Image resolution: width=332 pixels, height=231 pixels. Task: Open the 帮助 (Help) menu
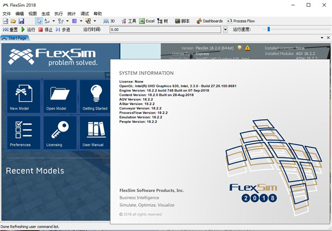pos(98,12)
